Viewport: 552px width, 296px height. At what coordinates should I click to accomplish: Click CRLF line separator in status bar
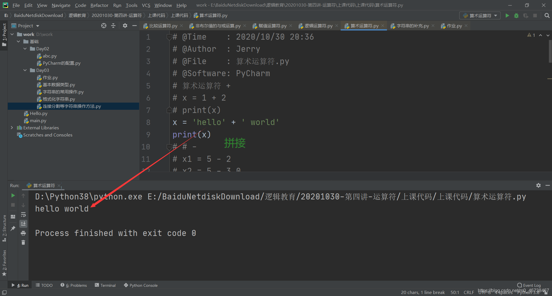469,292
